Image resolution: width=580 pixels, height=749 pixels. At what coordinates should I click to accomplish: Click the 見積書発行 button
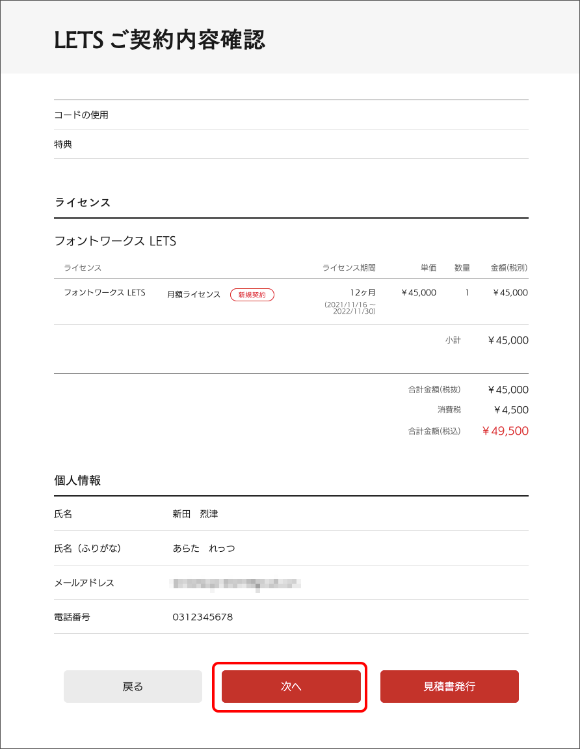[x=449, y=687]
